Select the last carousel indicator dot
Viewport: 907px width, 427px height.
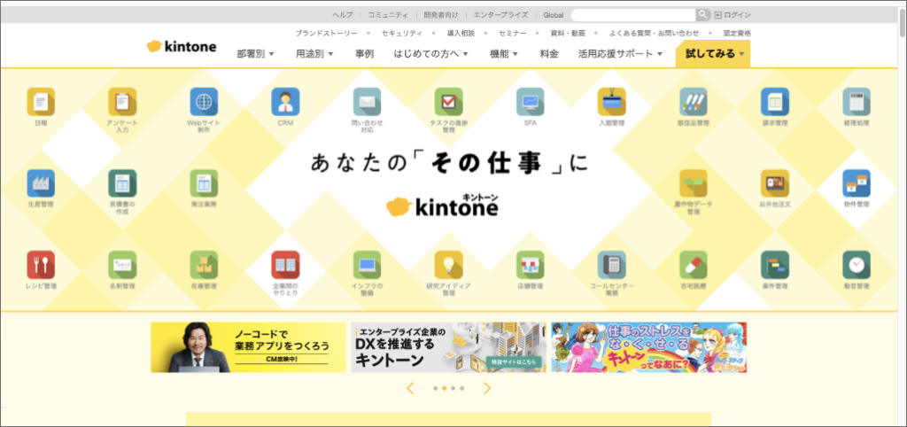[x=461, y=388]
